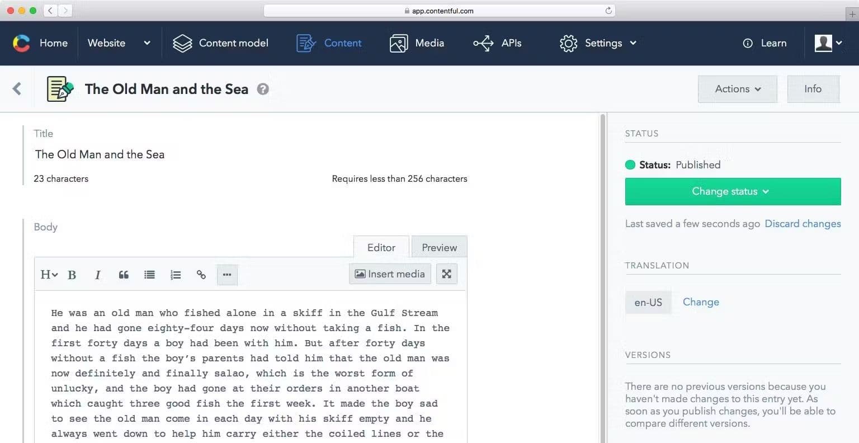This screenshot has height=443, width=859.
Task: Switch to the Preview tab
Action: (439, 247)
